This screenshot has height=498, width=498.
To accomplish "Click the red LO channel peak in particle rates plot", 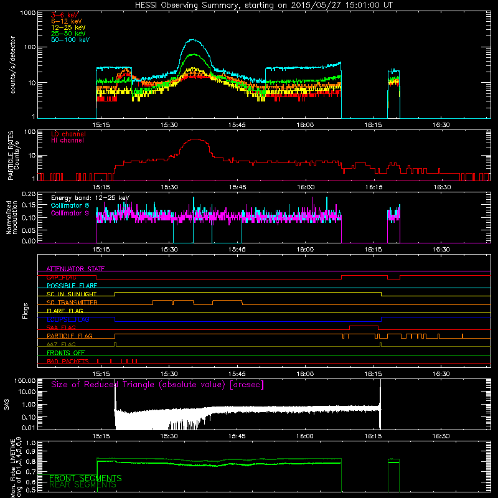I will pyautogui.click(x=194, y=139).
